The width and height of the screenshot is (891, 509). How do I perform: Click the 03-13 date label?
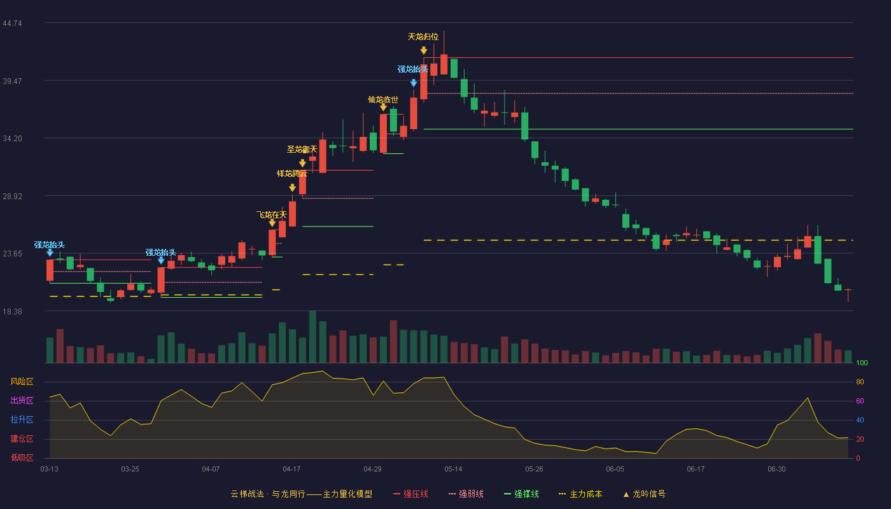point(50,469)
